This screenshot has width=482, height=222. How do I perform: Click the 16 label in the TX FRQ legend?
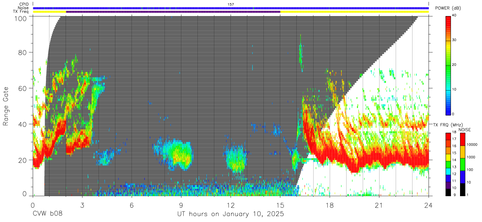pyautogui.click(x=454, y=146)
